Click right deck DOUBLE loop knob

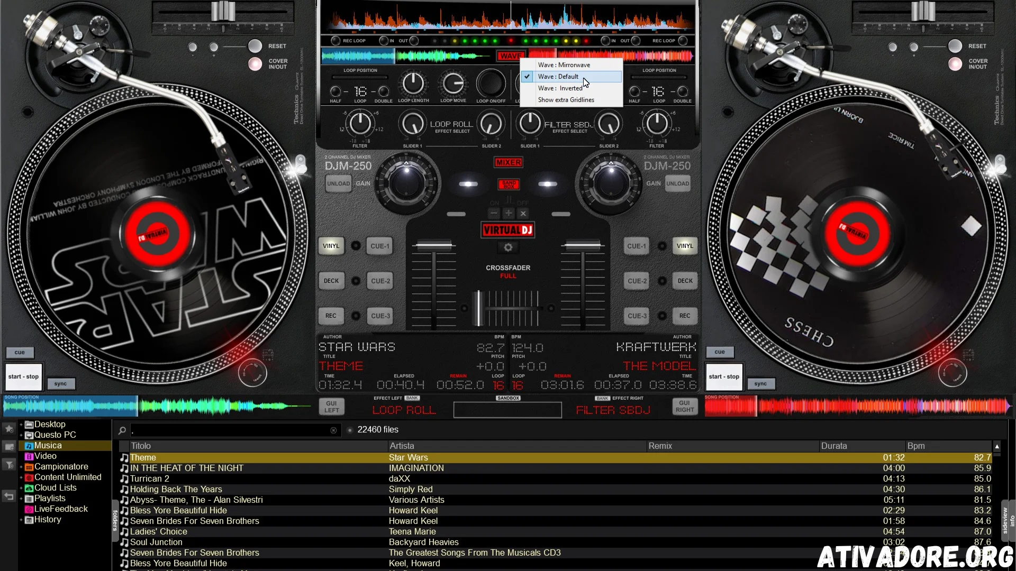pyautogui.click(x=683, y=91)
